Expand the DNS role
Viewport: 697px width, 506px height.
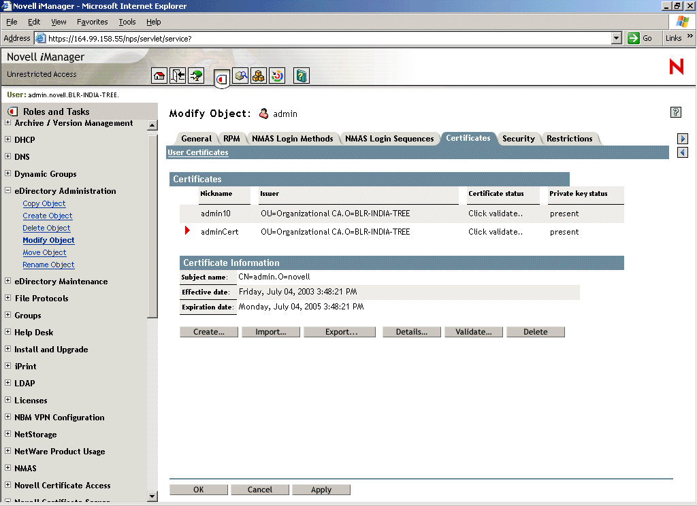click(x=7, y=156)
